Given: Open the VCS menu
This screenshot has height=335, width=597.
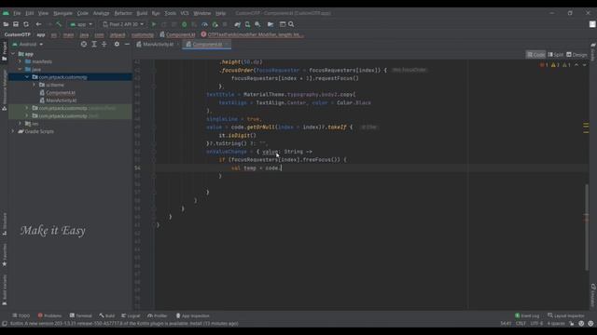Looking at the screenshot, I should (x=185, y=13).
